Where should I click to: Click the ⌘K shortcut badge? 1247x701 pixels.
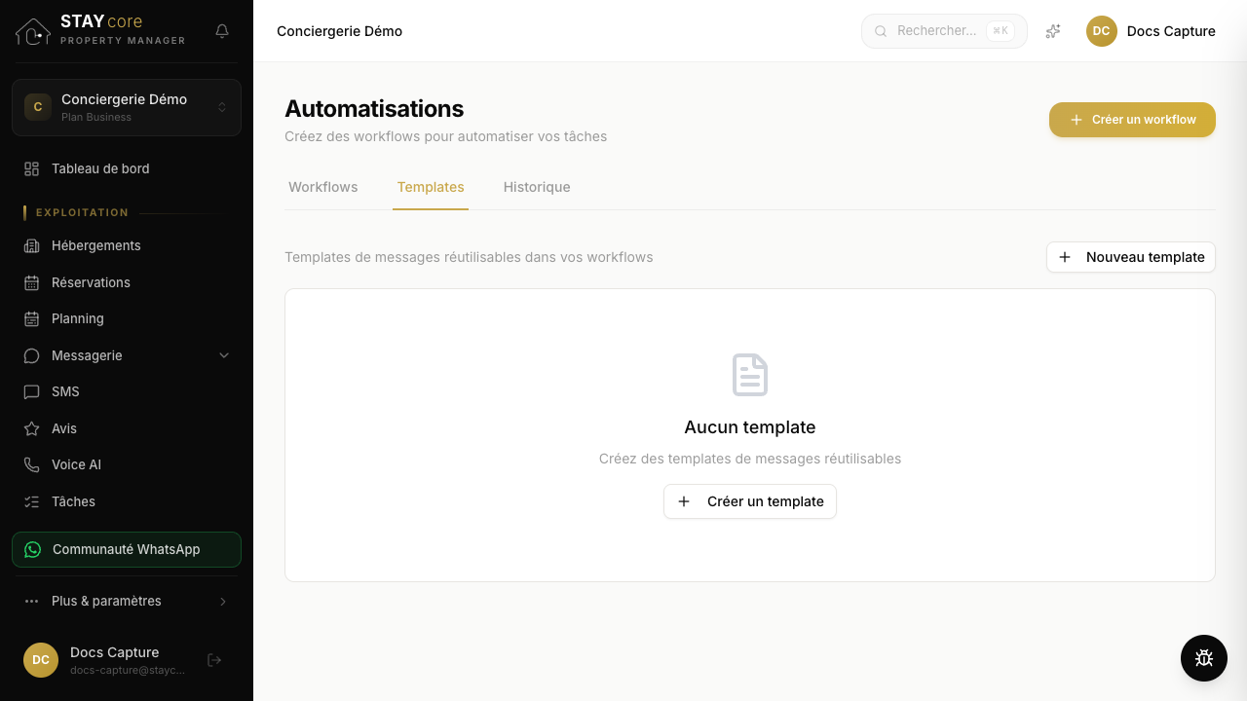click(x=1001, y=31)
